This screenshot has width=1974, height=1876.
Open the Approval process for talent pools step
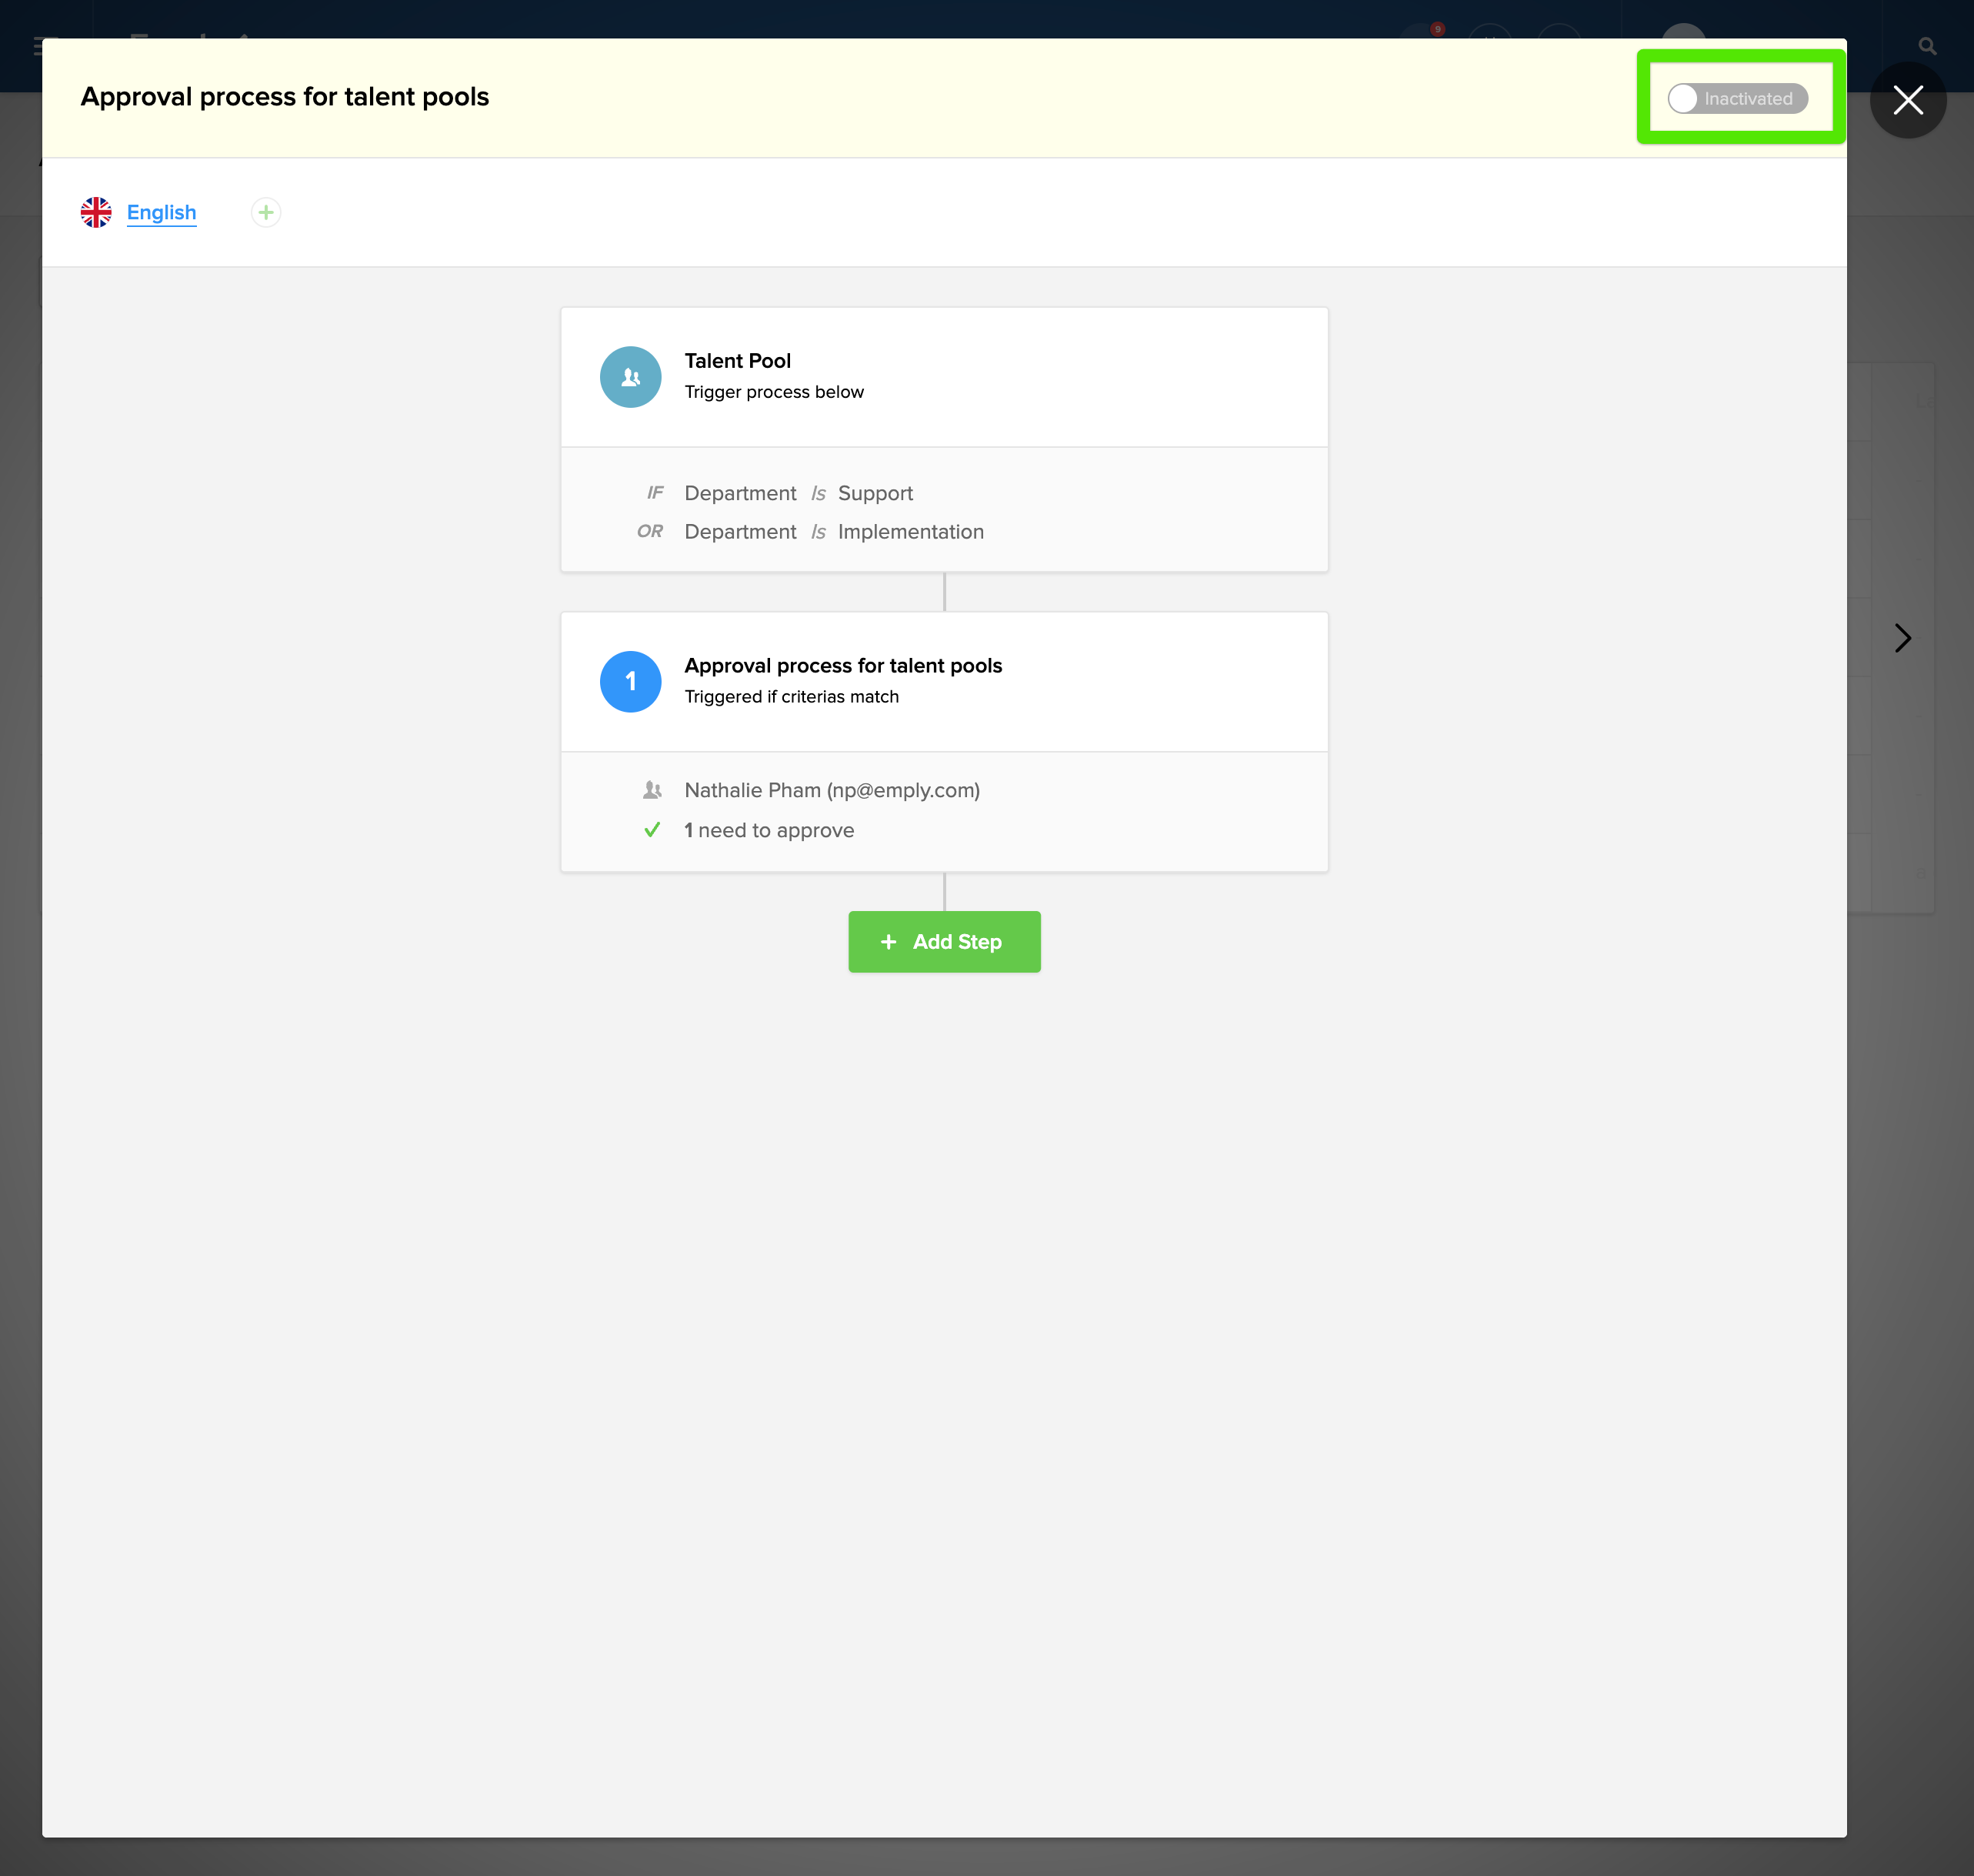[842, 666]
